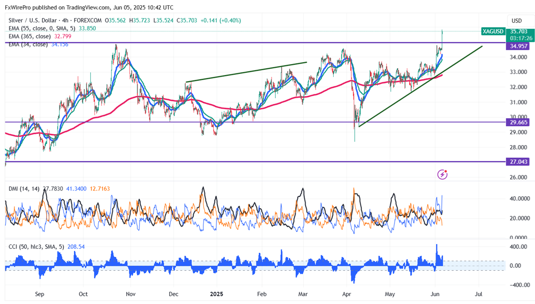Click the open value O35.562
The image size is (535, 304).
pos(115,20)
